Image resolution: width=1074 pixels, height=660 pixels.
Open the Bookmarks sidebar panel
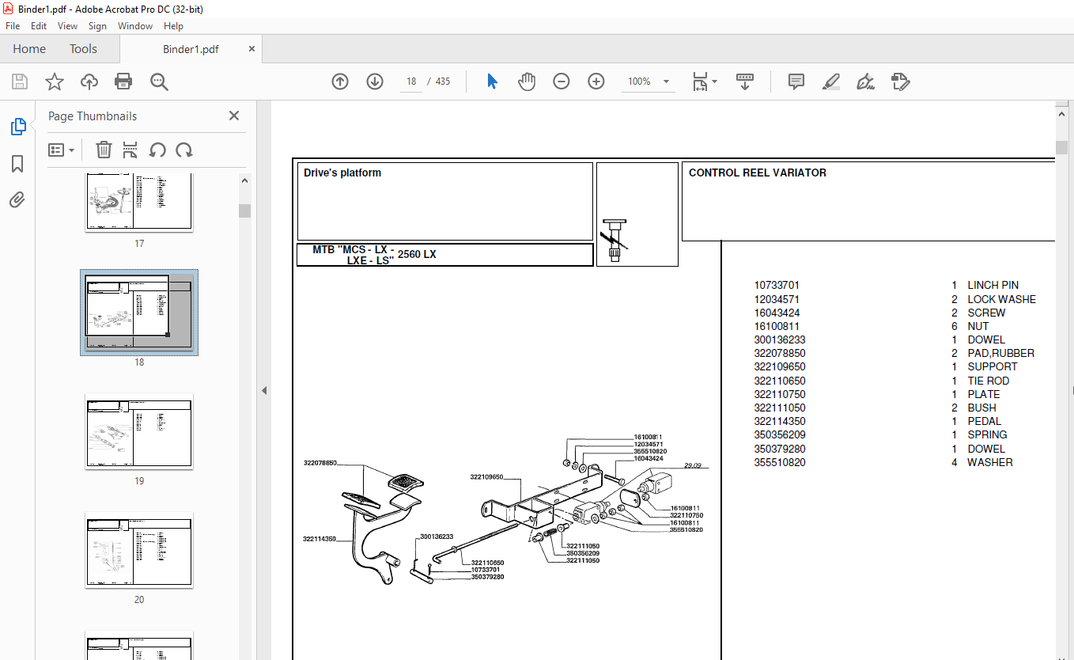pos(17,164)
